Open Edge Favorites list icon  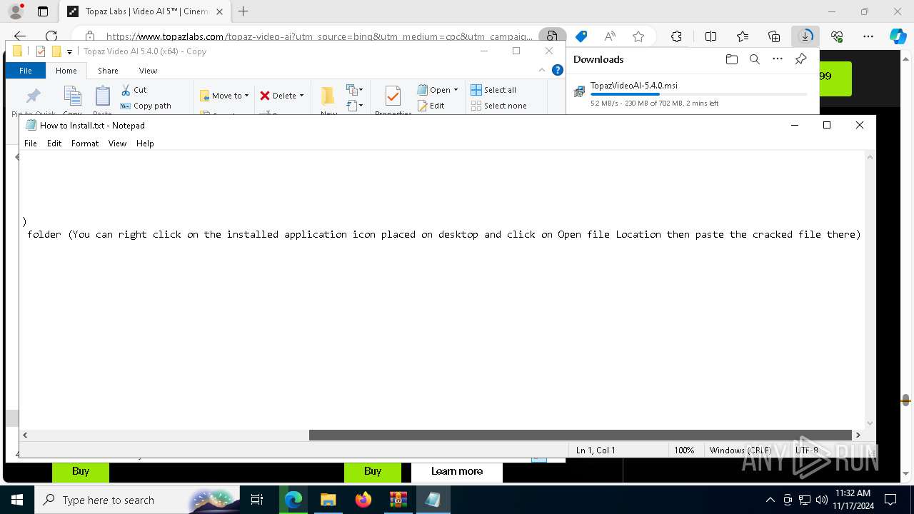point(743,36)
